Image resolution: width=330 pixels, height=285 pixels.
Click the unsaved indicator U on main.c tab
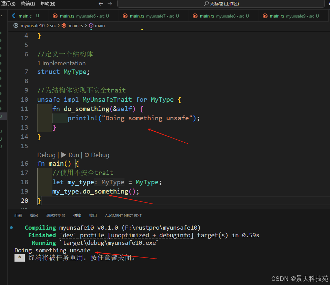pos(37,15)
